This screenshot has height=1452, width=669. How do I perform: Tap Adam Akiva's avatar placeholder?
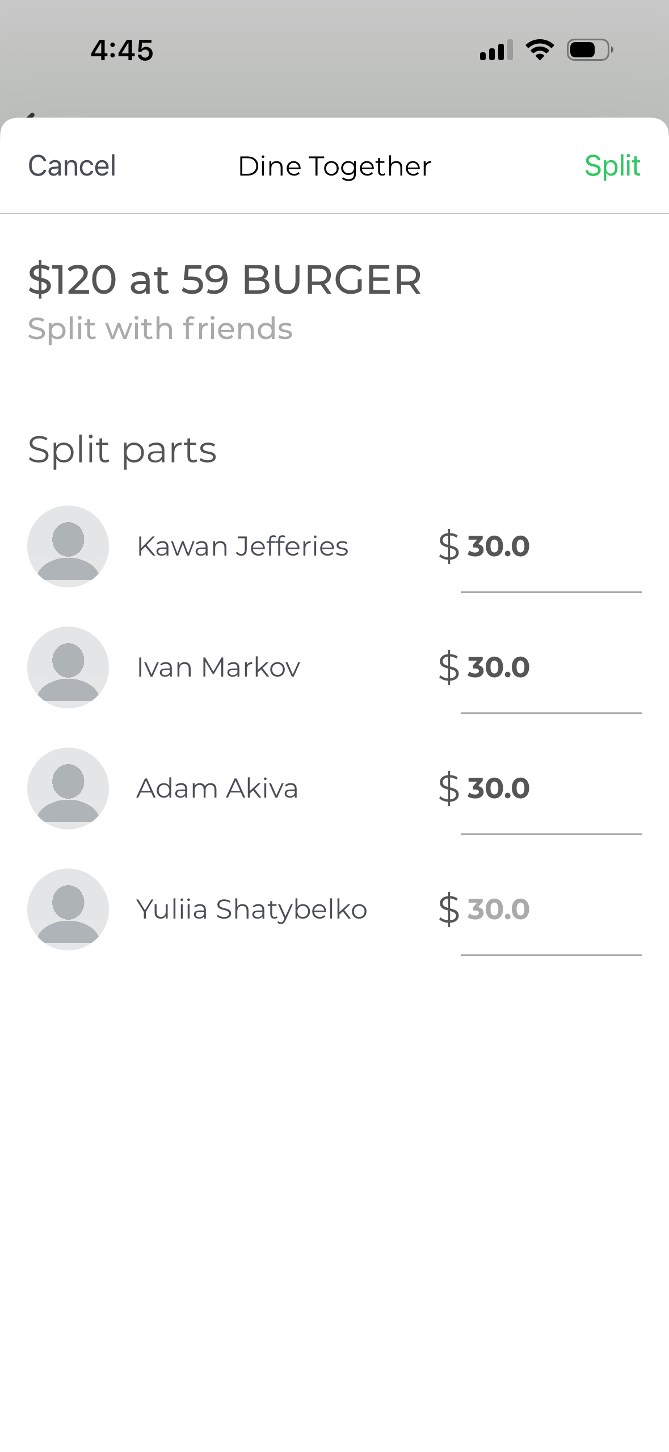click(x=68, y=788)
